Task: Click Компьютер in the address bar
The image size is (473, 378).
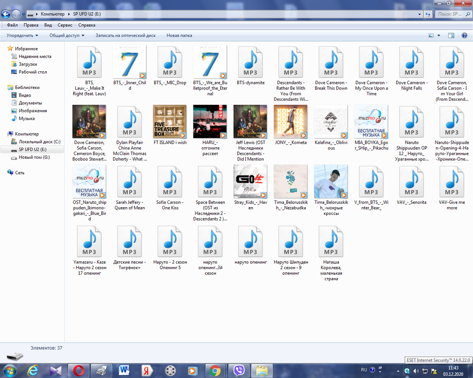Action: point(52,14)
